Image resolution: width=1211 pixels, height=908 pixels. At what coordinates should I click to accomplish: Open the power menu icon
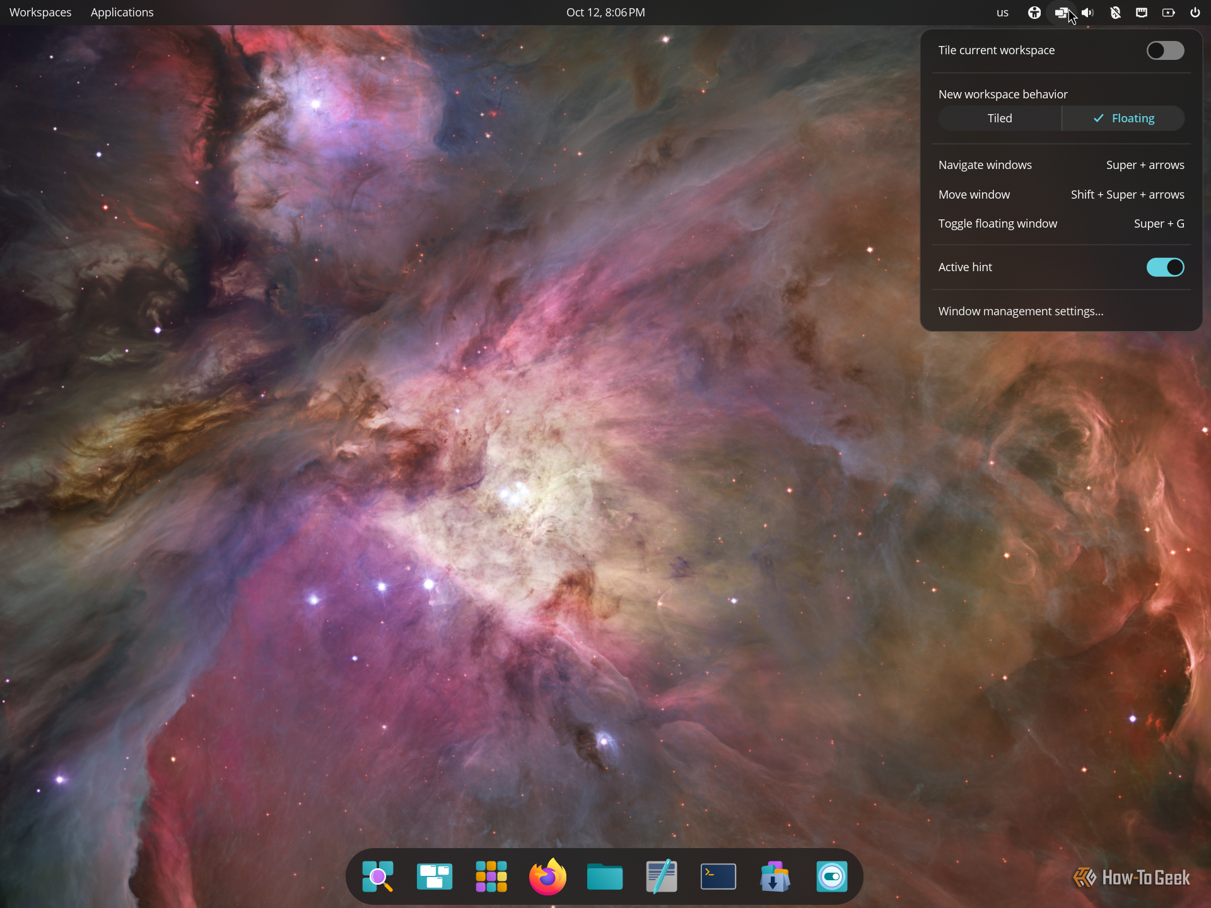tap(1195, 13)
